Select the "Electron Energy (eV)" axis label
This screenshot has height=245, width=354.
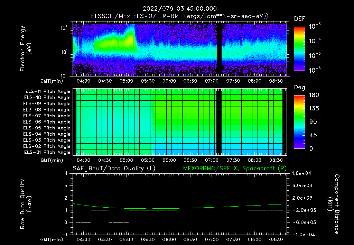pyautogui.click(x=26, y=48)
